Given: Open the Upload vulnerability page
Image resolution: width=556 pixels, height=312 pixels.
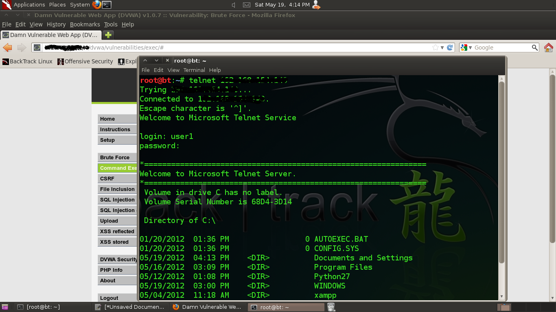Looking at the screenshot, I should point(117,221).
